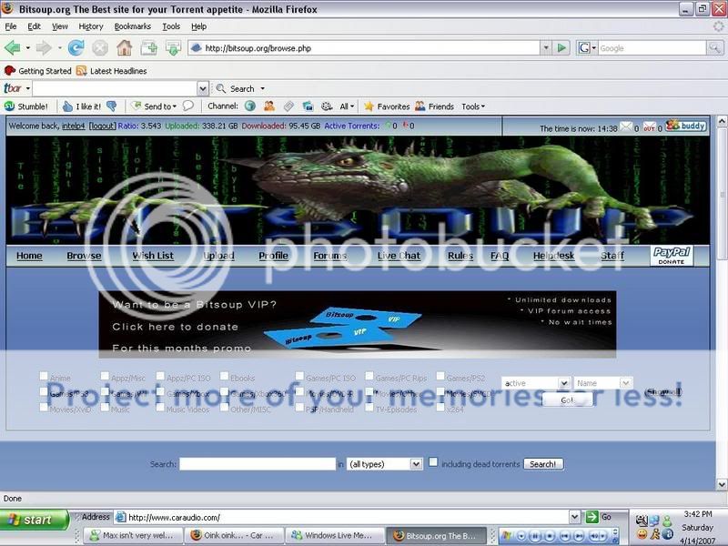Switch to the Oink oink taskbar window
728x546 pixels.
[x=235, y=535]
